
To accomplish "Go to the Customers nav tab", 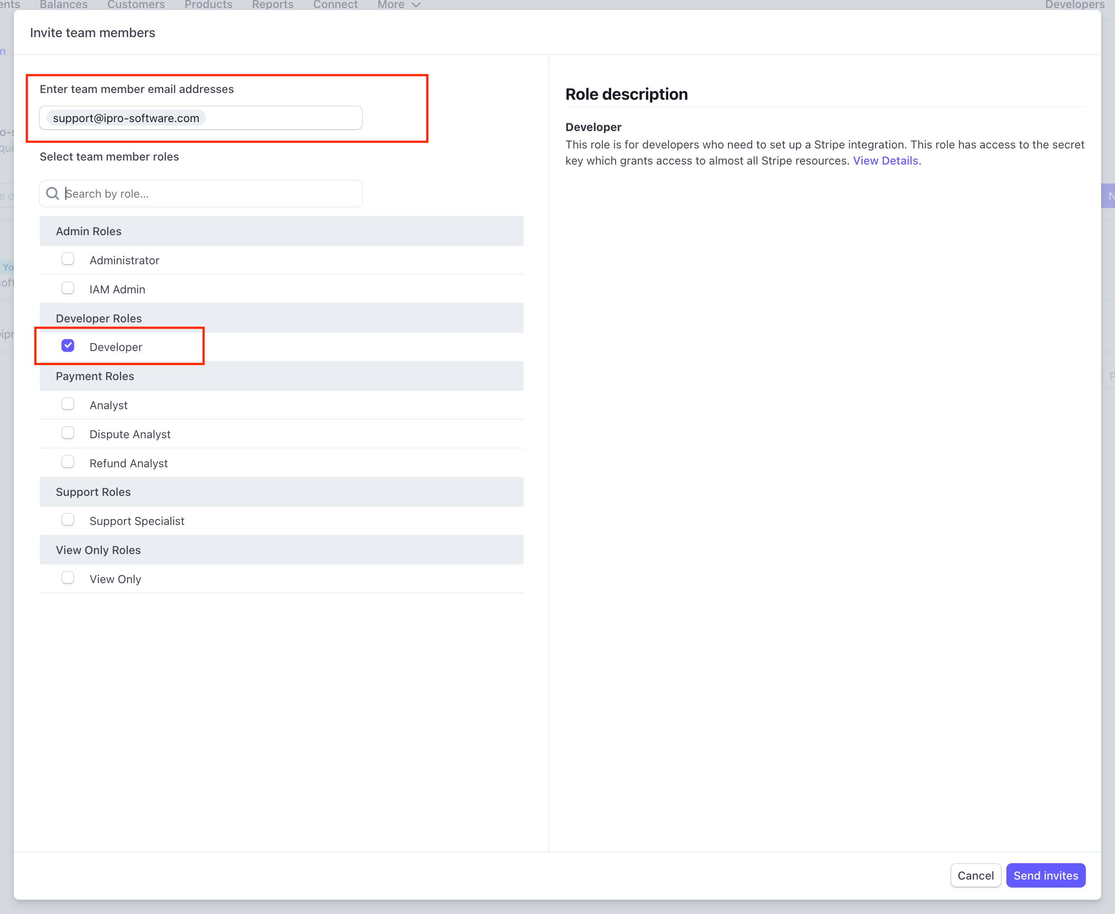I will coord(136,5).
